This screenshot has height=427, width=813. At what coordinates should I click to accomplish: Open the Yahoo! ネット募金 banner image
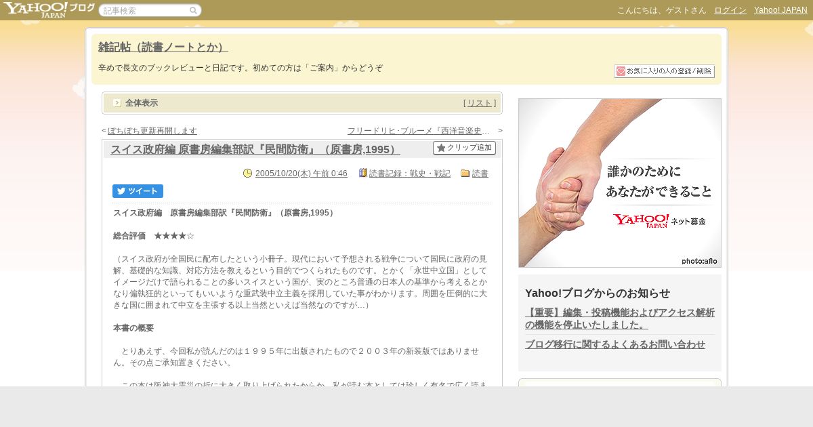point(620,183)
